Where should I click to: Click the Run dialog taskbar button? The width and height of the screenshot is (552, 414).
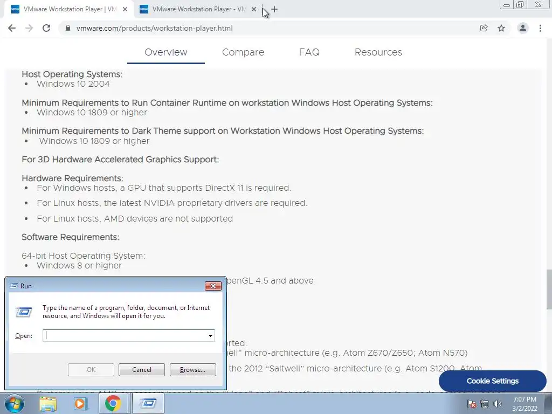[x=148, y=403]
